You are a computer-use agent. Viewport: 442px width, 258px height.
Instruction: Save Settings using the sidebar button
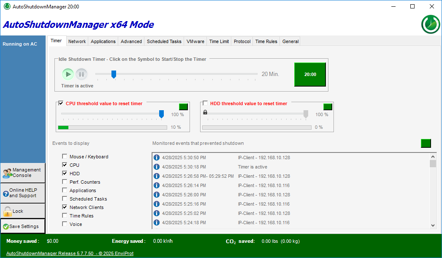tap(23, 226)
